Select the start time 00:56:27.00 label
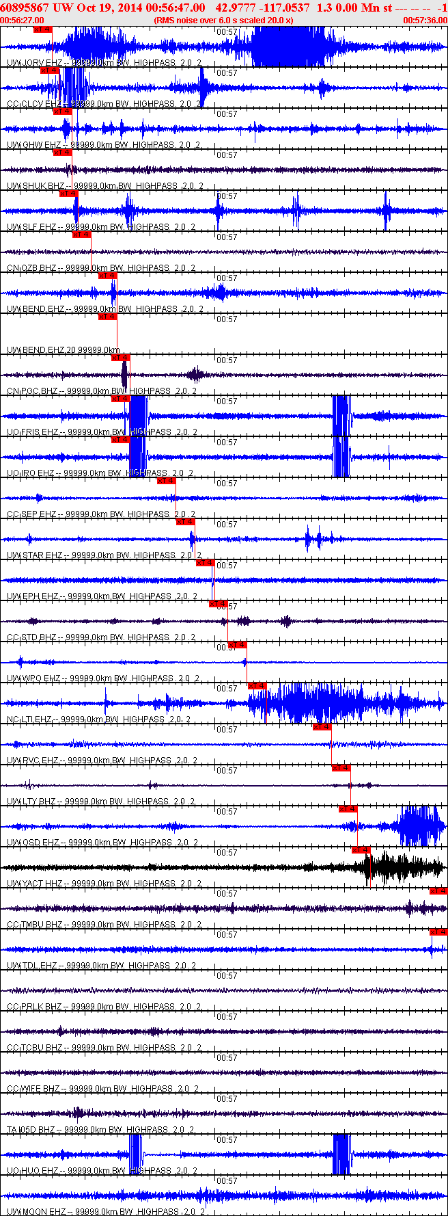Screen dimensions: 448x1216 [23, 21]
